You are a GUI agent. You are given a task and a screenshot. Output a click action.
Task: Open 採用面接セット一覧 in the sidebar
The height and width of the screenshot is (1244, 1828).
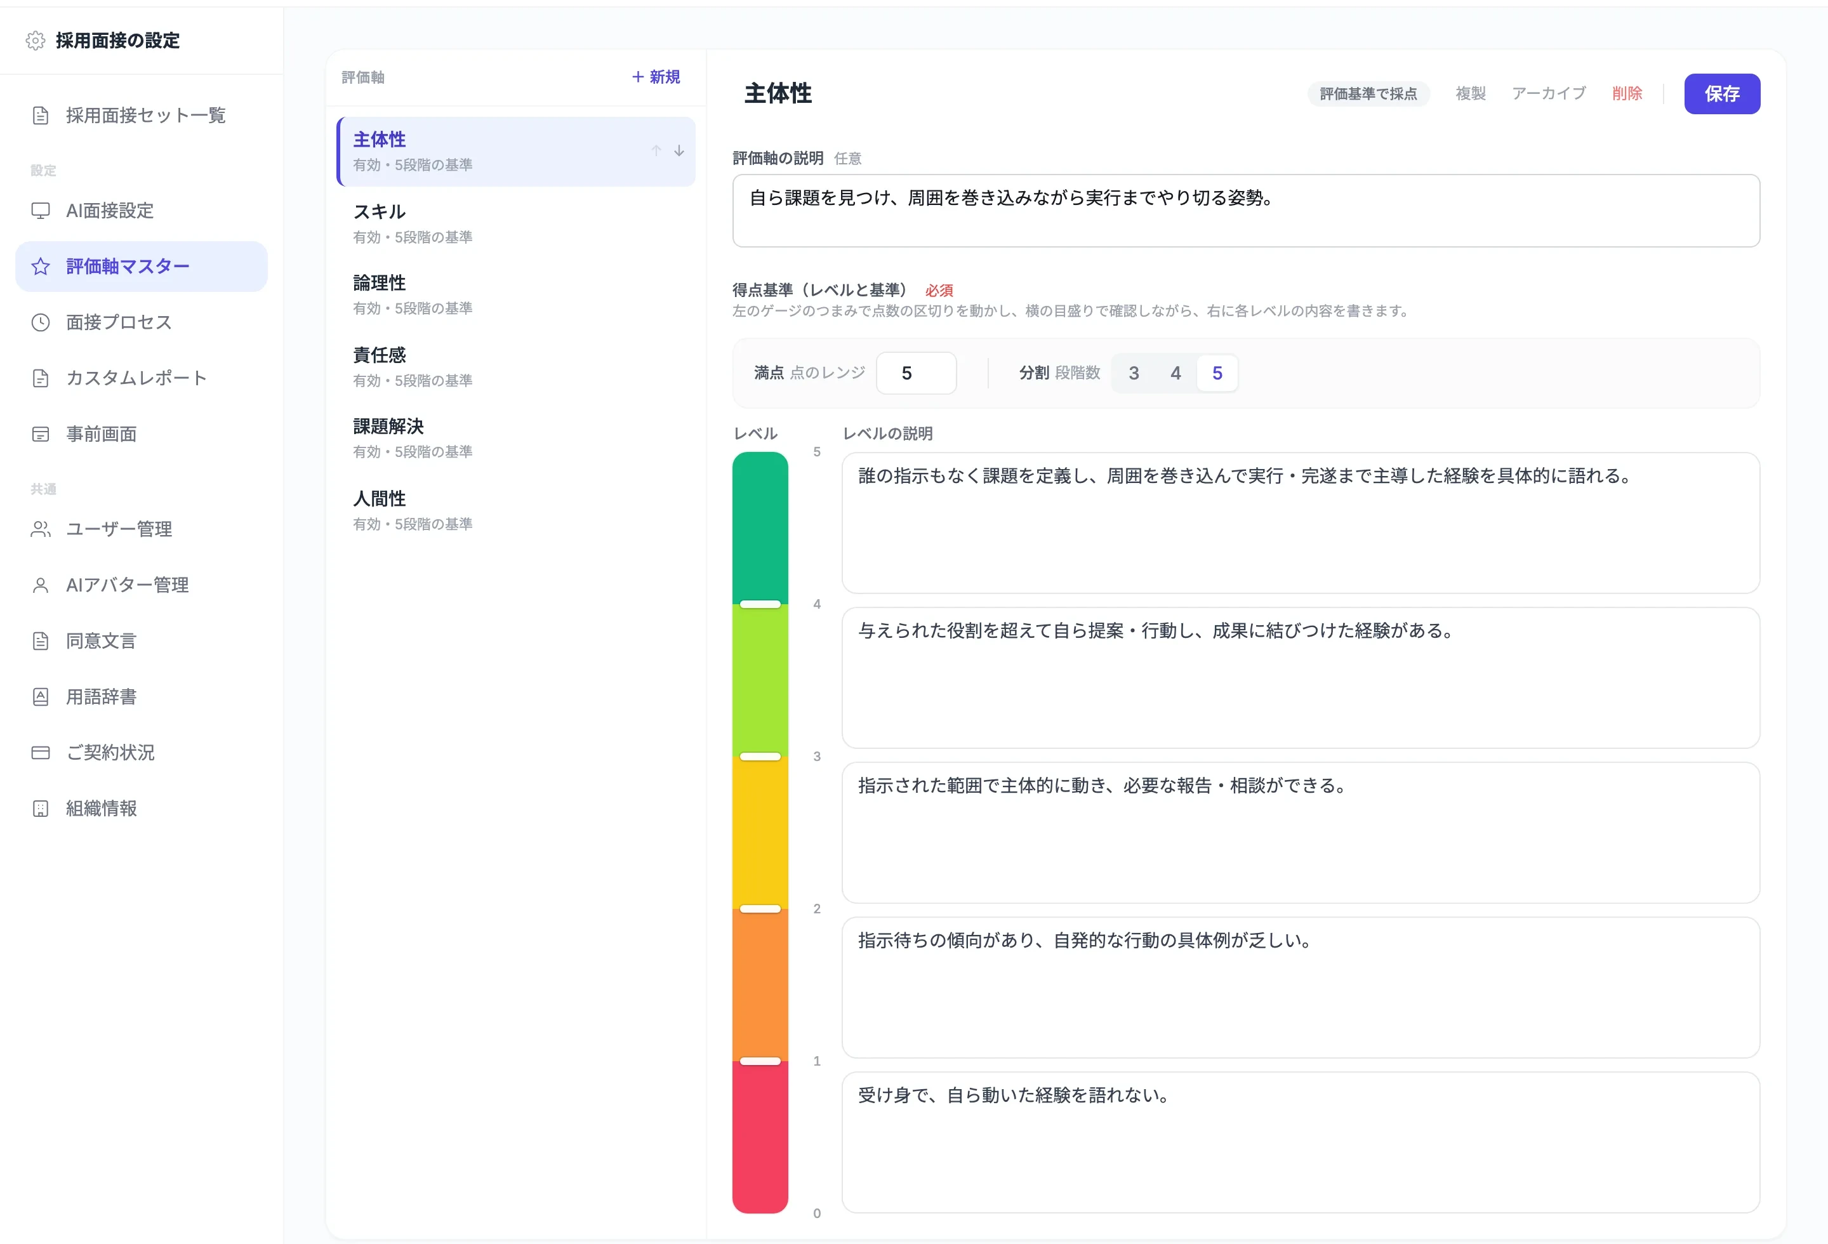coord(142,116)
